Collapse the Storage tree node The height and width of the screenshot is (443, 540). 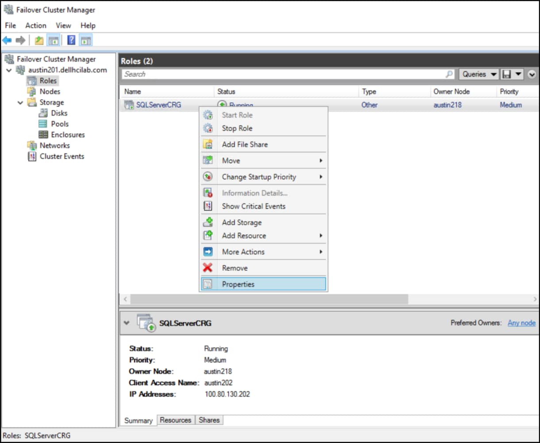pyautogui.click(x=20, y=102)
